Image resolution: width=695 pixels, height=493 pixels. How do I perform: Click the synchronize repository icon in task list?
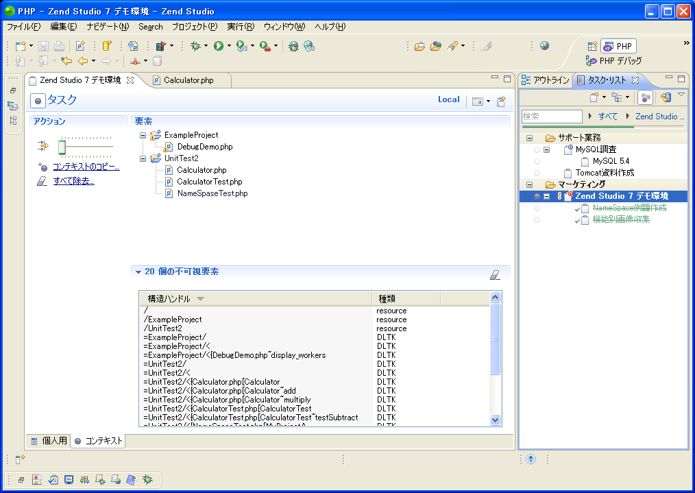click(666, 97)
